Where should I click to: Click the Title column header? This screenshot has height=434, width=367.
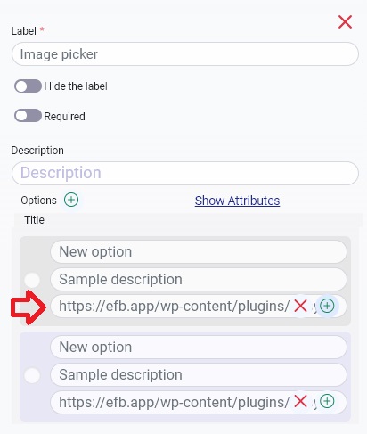coord(34,220)
